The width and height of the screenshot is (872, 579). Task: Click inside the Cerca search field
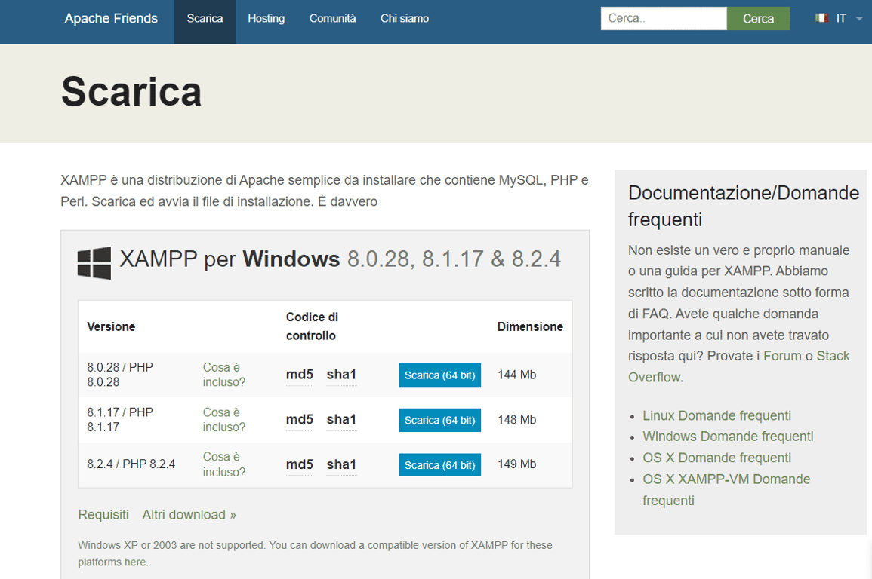coord(663,18)
